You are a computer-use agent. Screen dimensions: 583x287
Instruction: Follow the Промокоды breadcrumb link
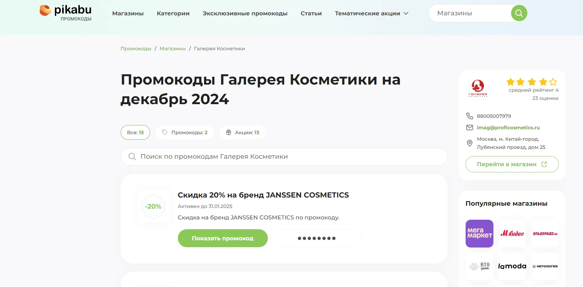click(136, 49)
